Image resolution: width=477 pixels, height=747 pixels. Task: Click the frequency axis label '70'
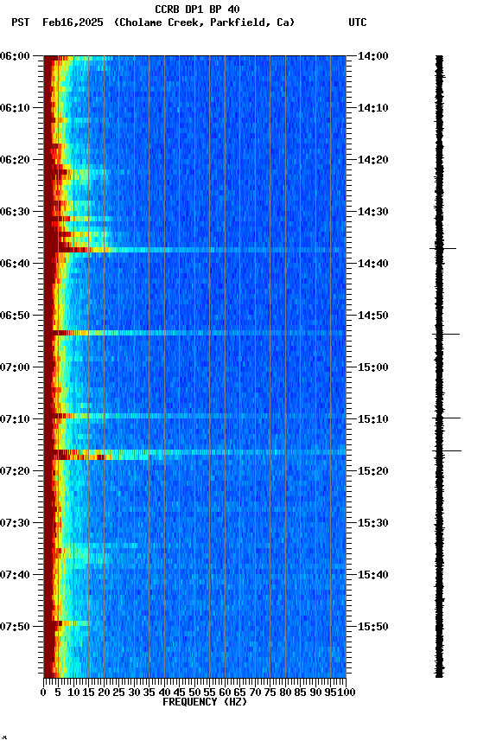(x=255, y=693)
